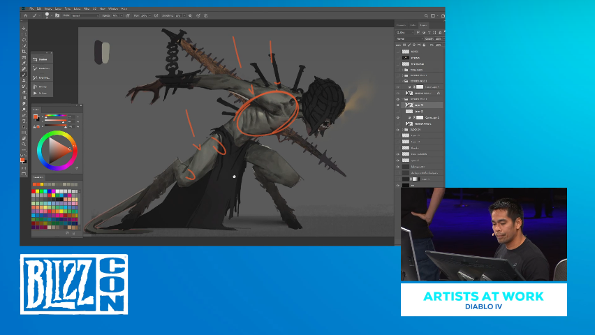
Task: Open the Edit menu
Action: pyautogui.click(x=39, y=8)
